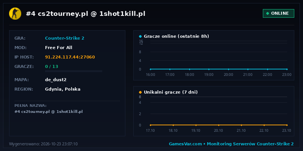Click the 17.10 date axis label
Viewport: 303px width, 151px height.
[150, 130]
